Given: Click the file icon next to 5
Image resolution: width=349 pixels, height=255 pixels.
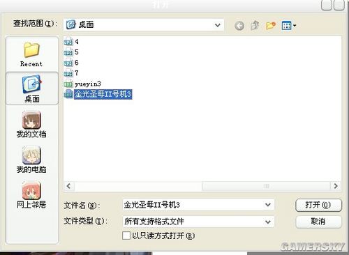Looking at the screenshot, I should 68,52.
